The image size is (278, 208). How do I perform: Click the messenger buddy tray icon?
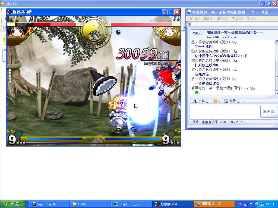tap(262, 204)
